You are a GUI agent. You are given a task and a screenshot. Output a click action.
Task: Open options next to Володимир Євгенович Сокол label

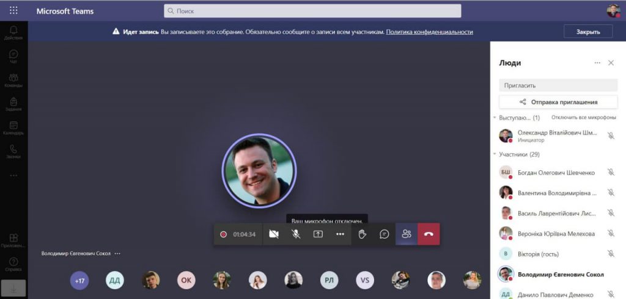coord(117,254)
